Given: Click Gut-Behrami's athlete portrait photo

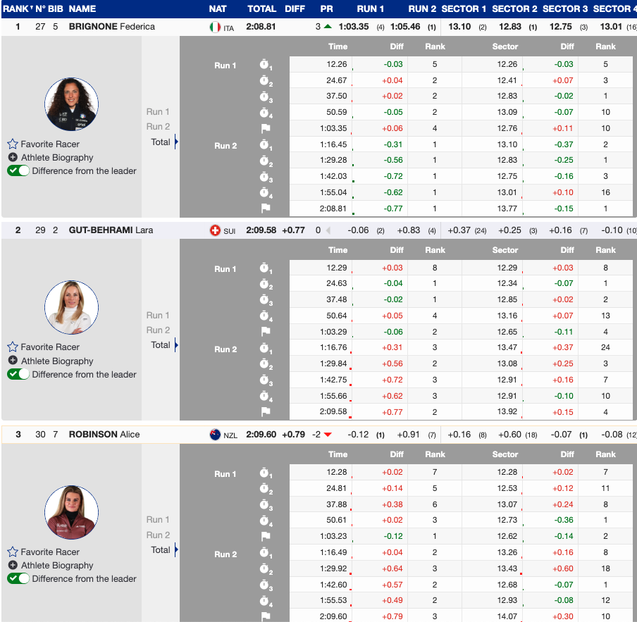Looking at the screenshot, I should pos(71,308).
